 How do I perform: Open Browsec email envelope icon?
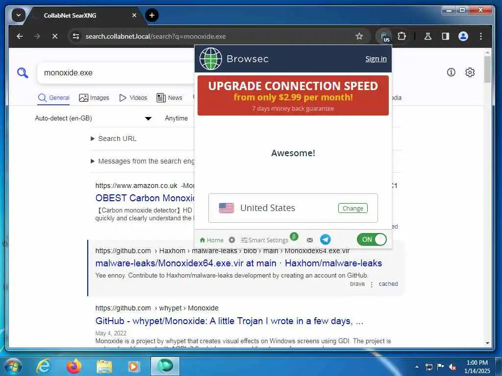click(x=310, y=240)
